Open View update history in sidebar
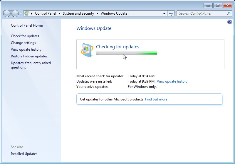Image resolution: width=235 pixels, height=164 pixels. tap(26, 49)
